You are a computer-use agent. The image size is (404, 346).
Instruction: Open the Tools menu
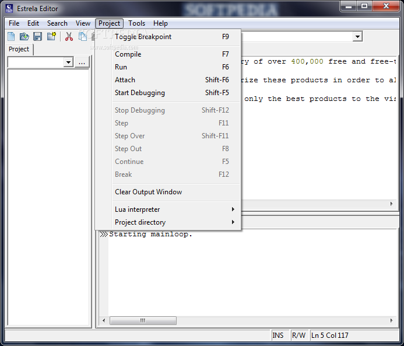tap(137, 23)
